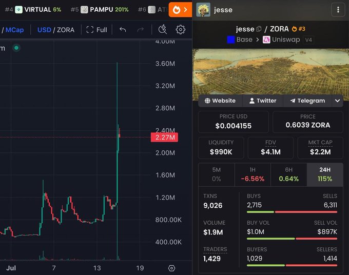
Task: Select ZORA as chart denomination
Action: pyautogui.click(x=66, y=30)
